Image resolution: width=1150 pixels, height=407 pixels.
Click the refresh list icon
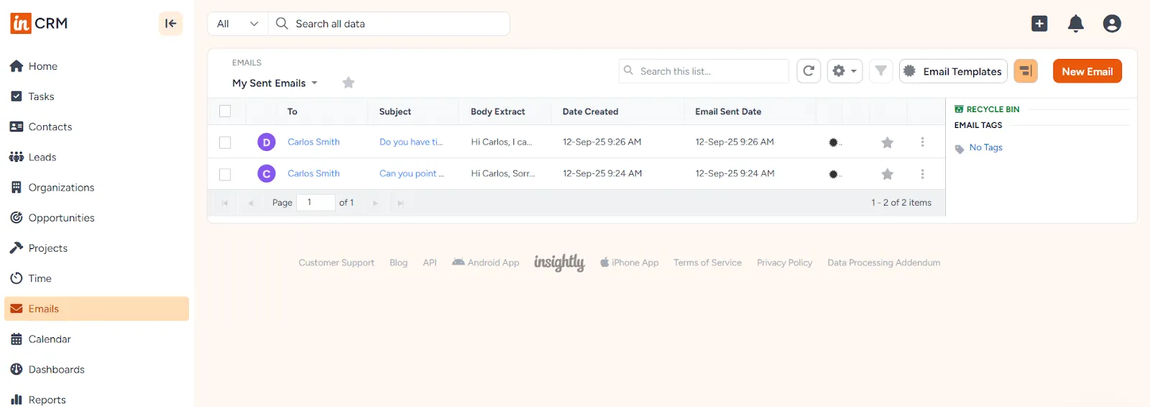click(x=809, y=71)
